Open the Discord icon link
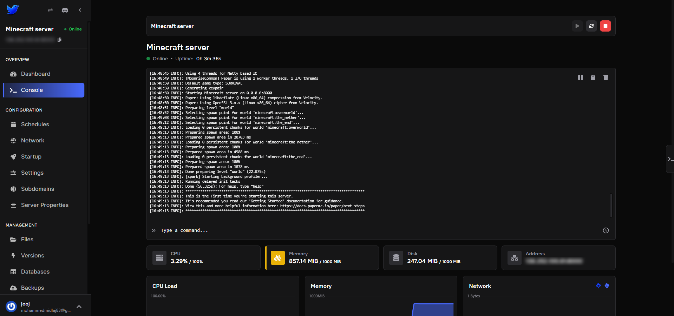This screenshot has width=674, height=316. tap(65, 10)
